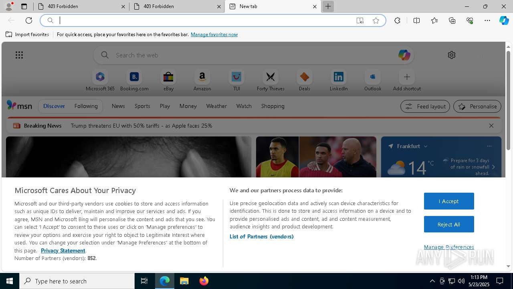The height and width of the screenshot is (289, 513).
Task: Open the Shopping menu item
Action: (273, 106)
